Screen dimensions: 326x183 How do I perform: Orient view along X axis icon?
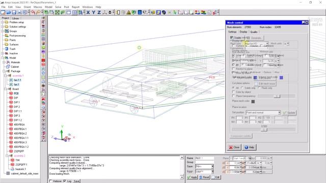88,12
